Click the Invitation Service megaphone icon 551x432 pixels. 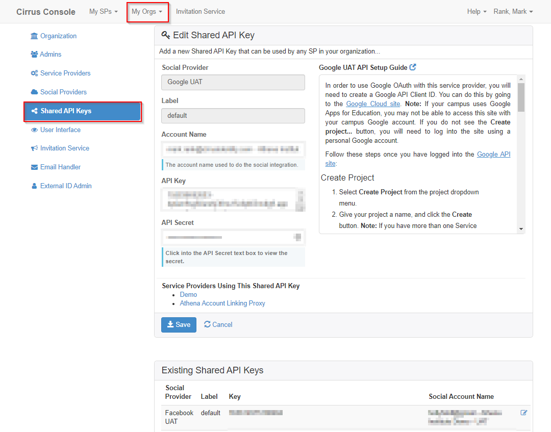click(x=34, y=148)
